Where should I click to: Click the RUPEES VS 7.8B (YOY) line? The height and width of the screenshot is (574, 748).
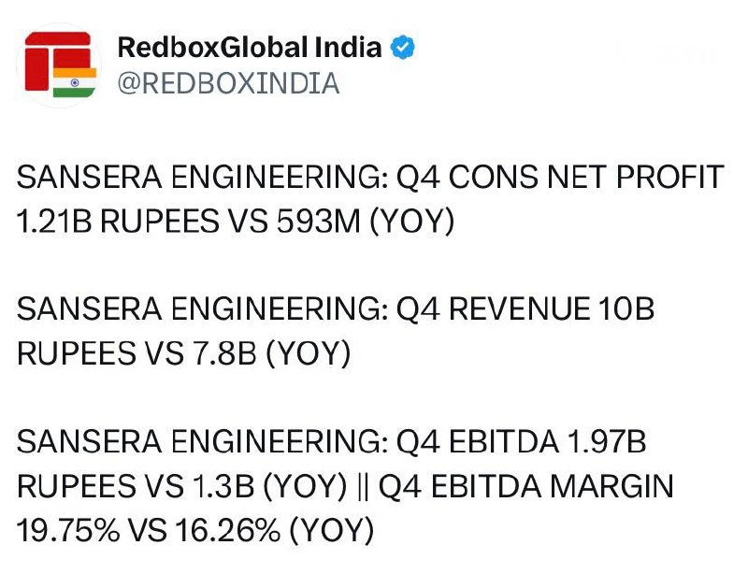(183, 353)
